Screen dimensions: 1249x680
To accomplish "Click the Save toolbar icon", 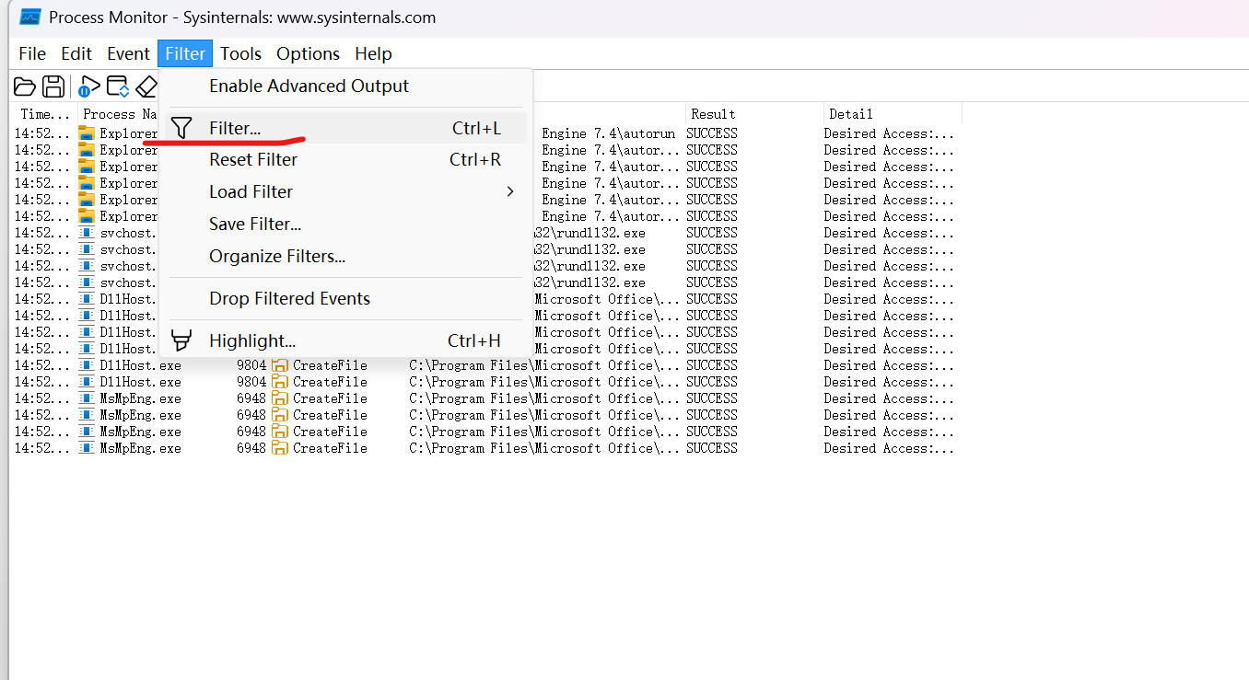I will tap(54, 87).
